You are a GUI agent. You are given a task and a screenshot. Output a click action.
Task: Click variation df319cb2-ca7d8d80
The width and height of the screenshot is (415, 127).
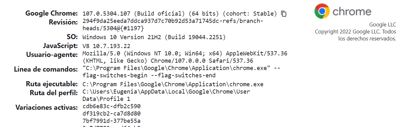coord(111,114)
